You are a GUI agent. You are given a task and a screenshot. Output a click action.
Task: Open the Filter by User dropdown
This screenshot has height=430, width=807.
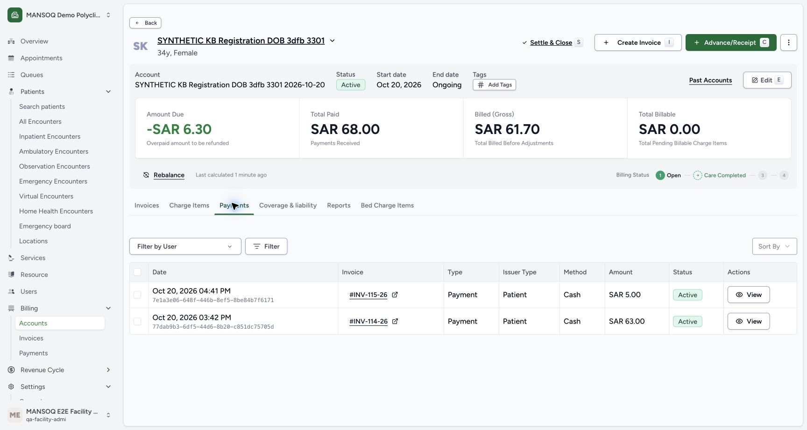pyautogui.click(x=185, y=247)
